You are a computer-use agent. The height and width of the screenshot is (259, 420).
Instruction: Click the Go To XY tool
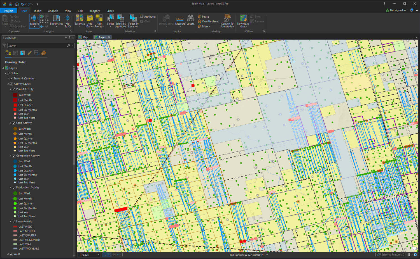click(68, 21)
